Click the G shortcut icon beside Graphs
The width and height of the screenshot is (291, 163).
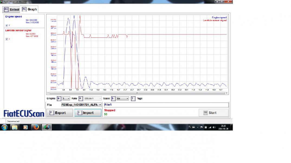[59, 99]
